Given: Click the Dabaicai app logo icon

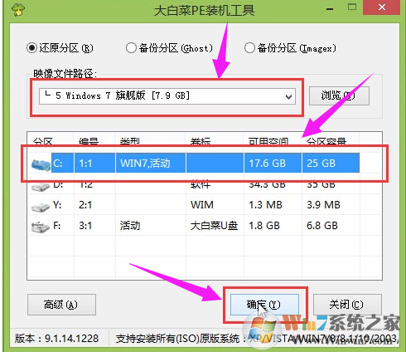Looking at the screenshot, I should point(18,10).
